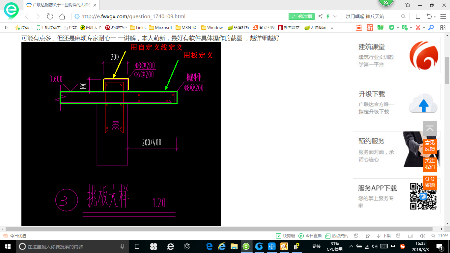This screenshot has width=450, height=253.
Task: Open 手机收藏夹 bookmark
Action: coord(48,28)
